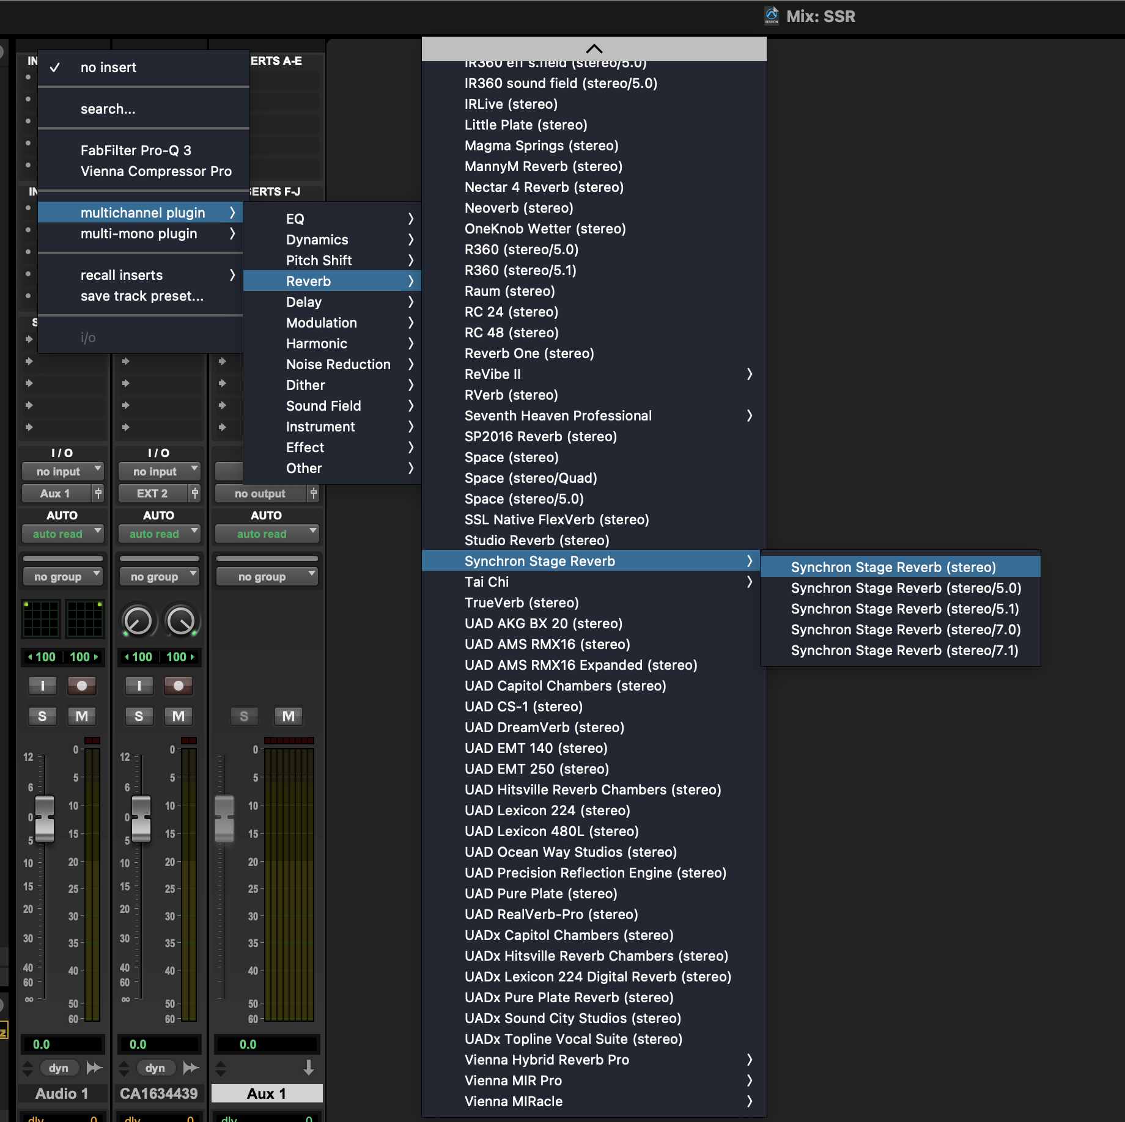
Task: Open Aux 1 automation mode selector
Action: [267, 533]
